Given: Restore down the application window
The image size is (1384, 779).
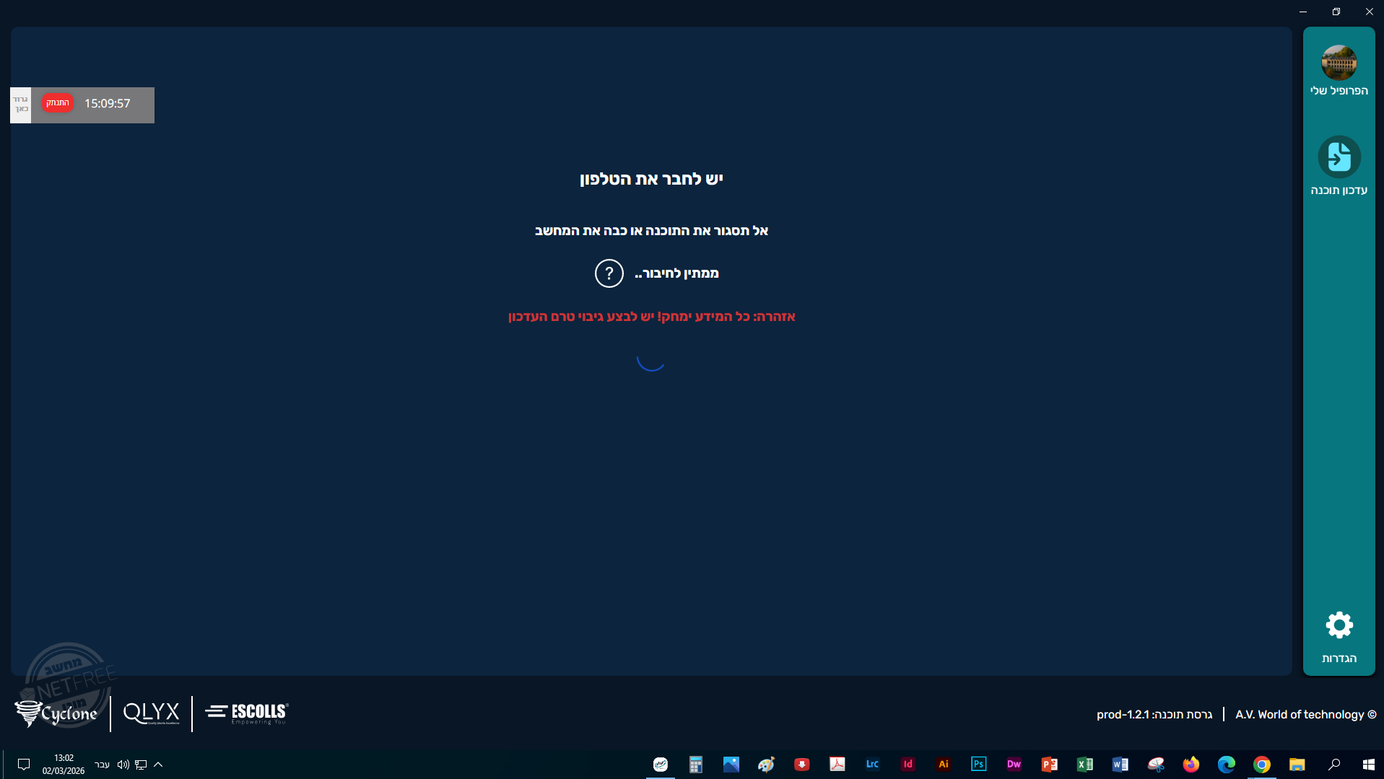Looking at the screenshot, I should pyautogui.click(x=1336, y=12).
